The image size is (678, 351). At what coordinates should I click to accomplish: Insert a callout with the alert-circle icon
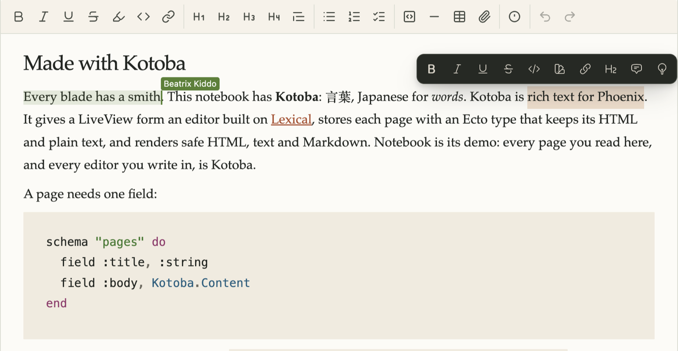pos(514,17)
